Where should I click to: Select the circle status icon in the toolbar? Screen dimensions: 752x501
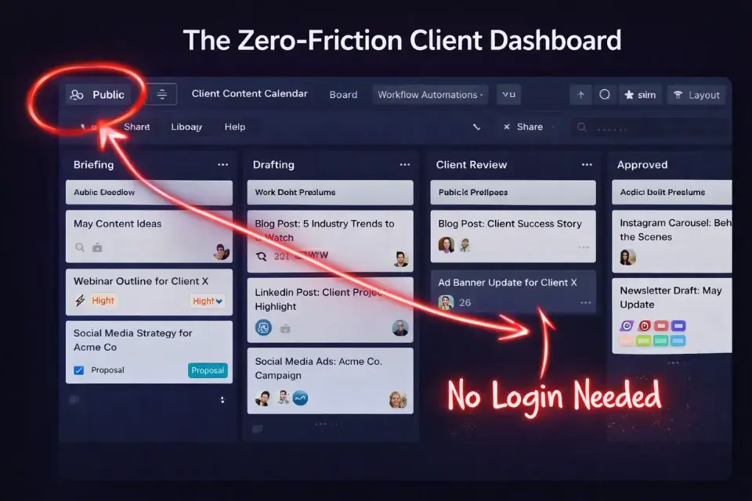tap(604, 93)
